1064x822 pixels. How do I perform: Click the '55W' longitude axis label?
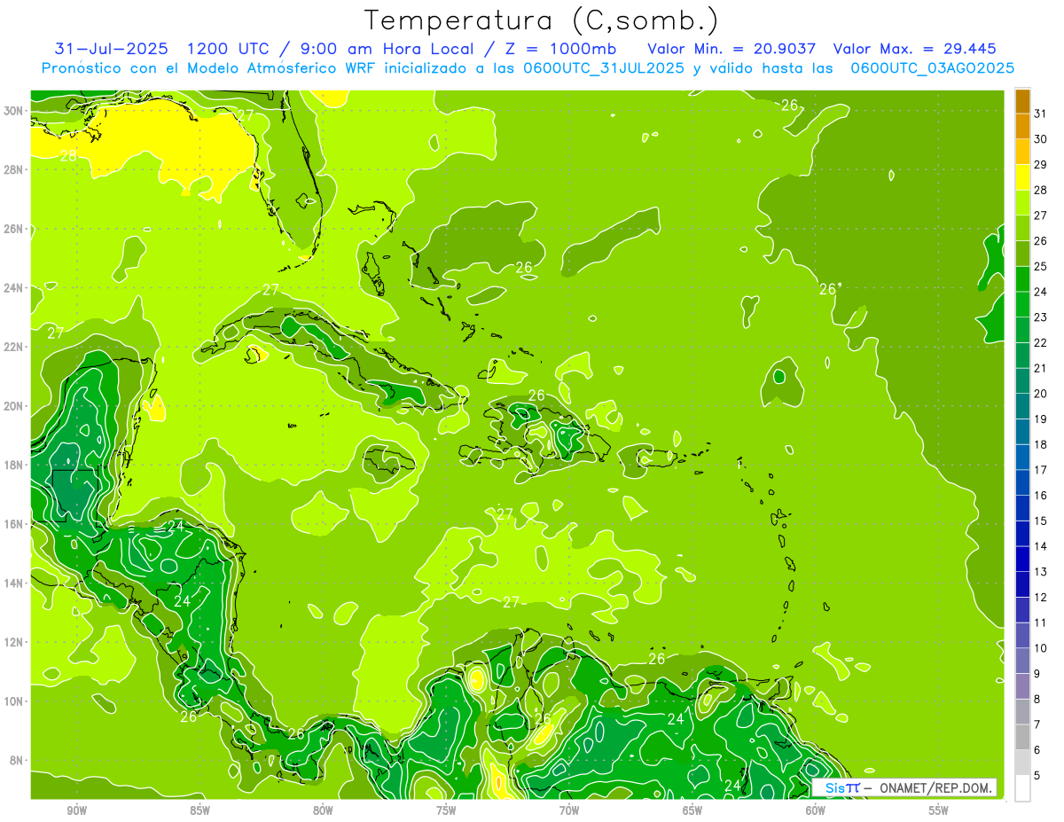point(939,810)
